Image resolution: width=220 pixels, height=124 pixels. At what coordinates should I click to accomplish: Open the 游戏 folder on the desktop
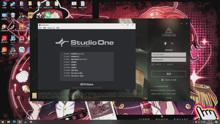pyautogui.click(x=30, y=5)
